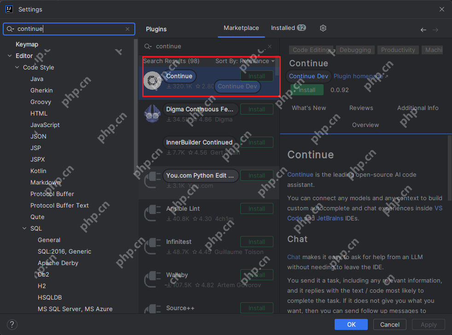Select Java under Code Style
This screenshot has height=335, width=452.
(37, 79)
